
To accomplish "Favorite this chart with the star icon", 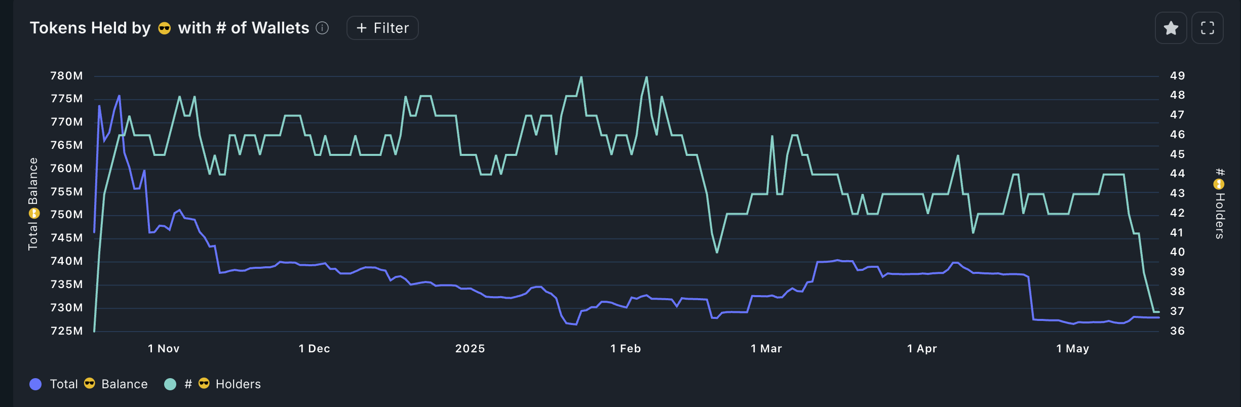I will pos(1171,28).
